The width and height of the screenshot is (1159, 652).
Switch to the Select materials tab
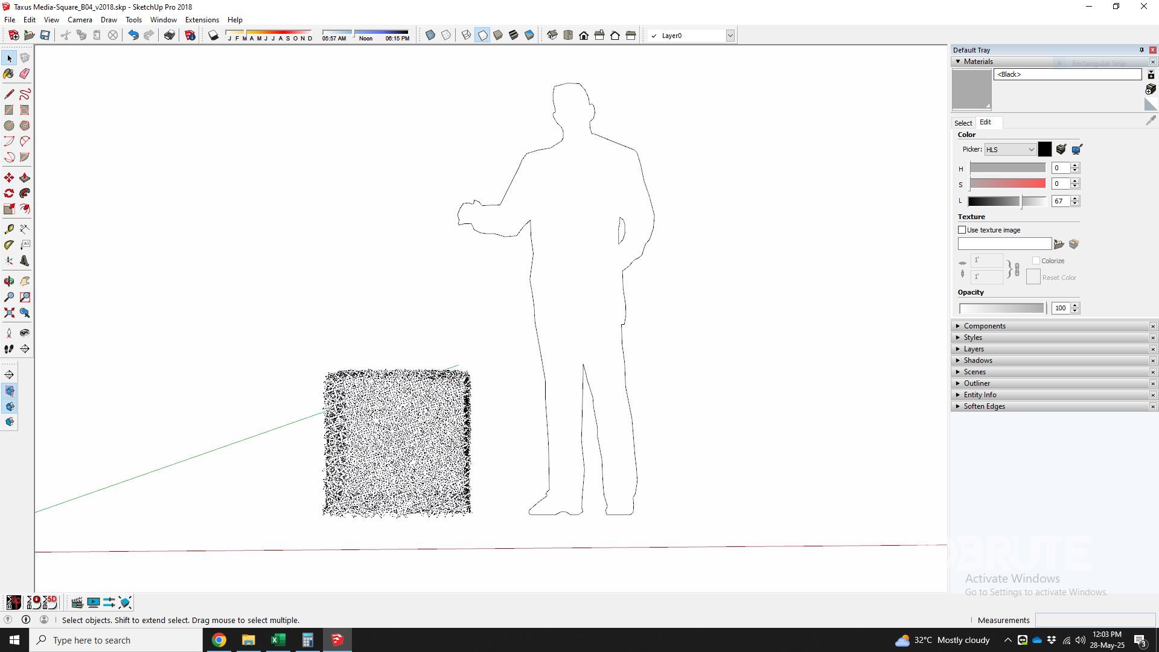[x=963, y=123]
